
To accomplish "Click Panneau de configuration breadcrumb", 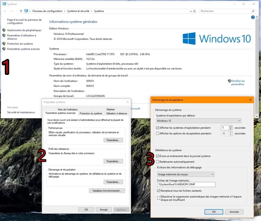I will pos(47,11).
